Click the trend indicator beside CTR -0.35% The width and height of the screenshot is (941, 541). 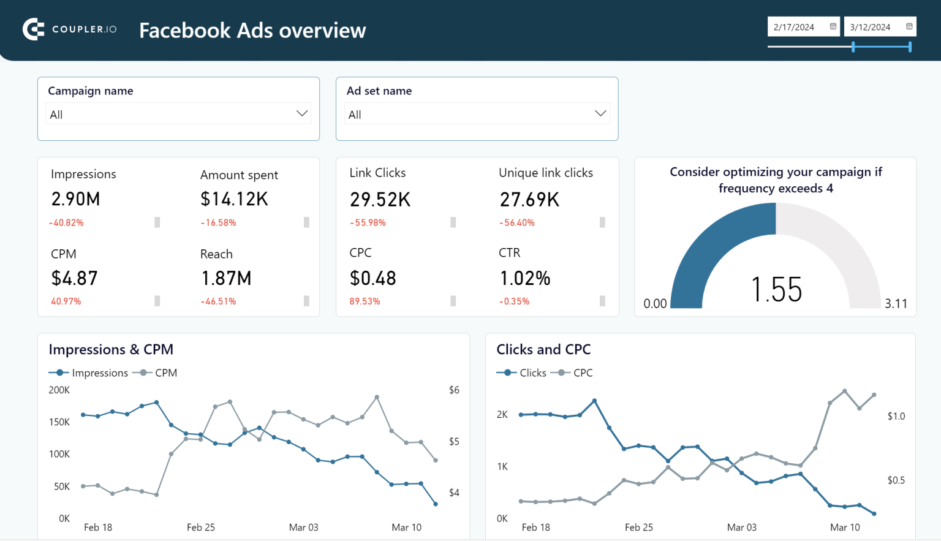(603, 301)
